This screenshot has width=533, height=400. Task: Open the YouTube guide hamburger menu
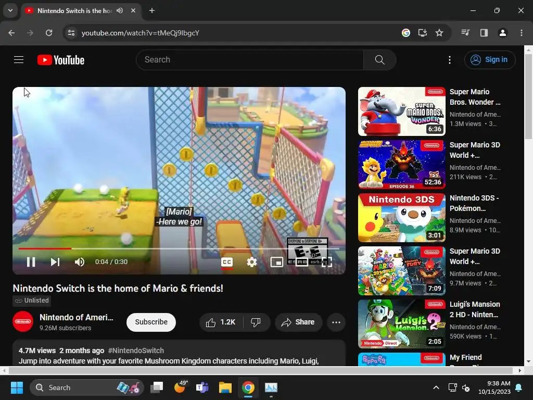click(19, 60)
